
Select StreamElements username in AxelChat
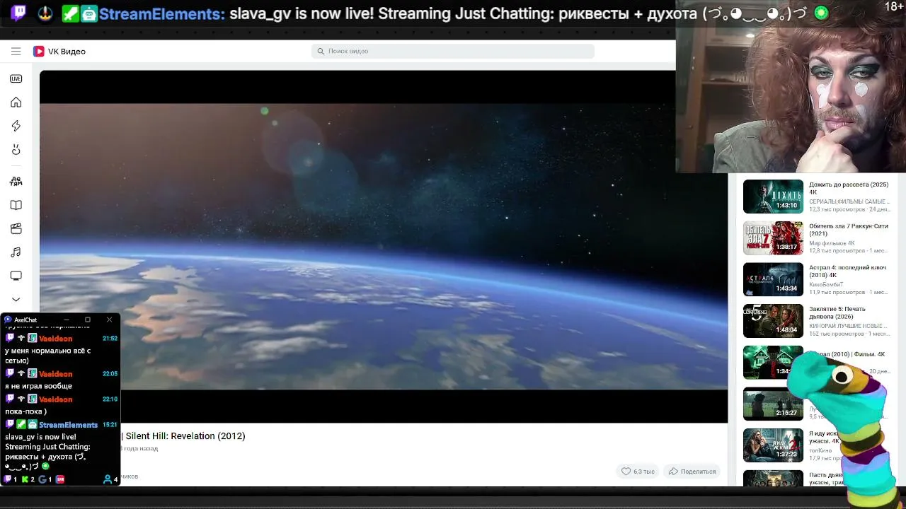pyautogui.click(x=68, y=425)
